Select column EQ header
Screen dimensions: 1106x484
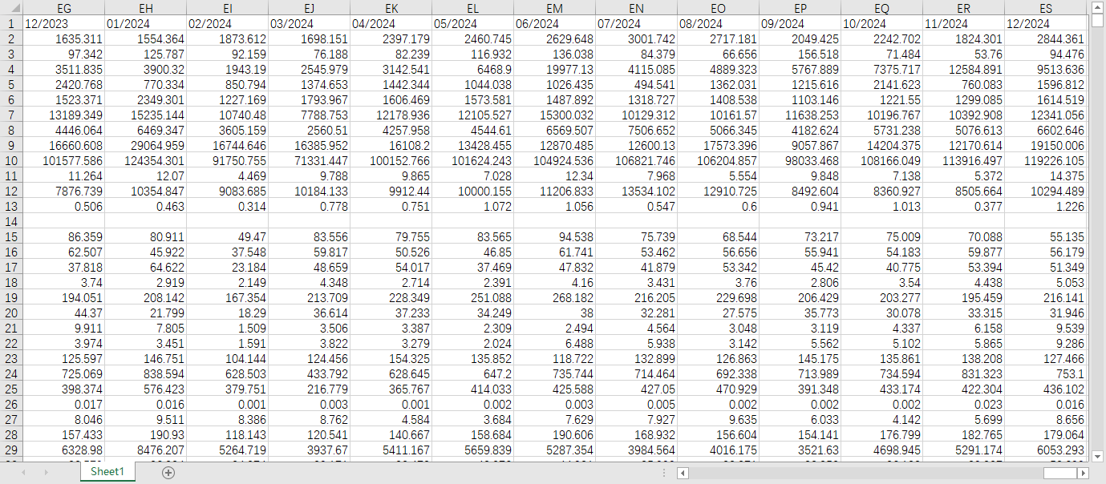pyautogui.click(x=881, y=8)
